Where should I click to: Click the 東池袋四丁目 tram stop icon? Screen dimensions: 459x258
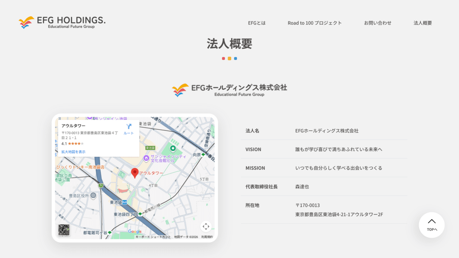pyautogui.click(x=140, y=214)
